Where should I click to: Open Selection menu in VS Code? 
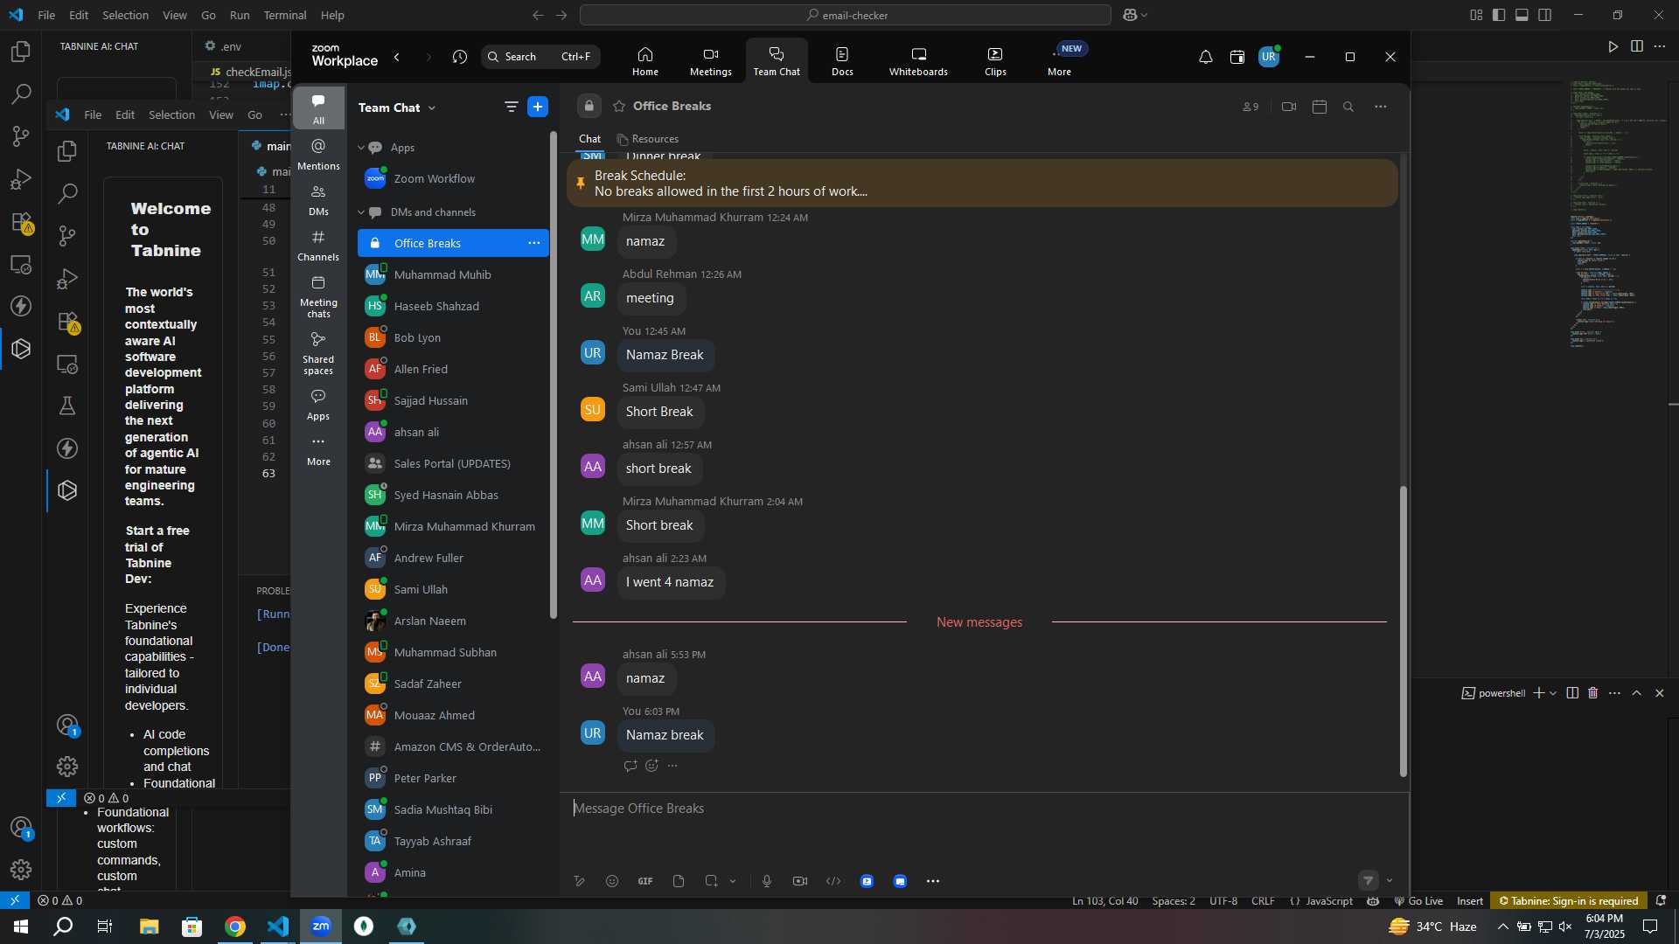pyautogui.click(x=125, y=15)
